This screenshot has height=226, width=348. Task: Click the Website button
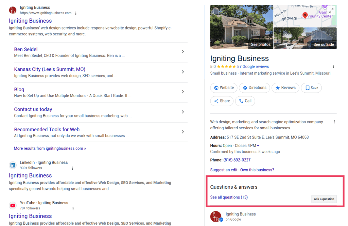click(x=224, y=88)
